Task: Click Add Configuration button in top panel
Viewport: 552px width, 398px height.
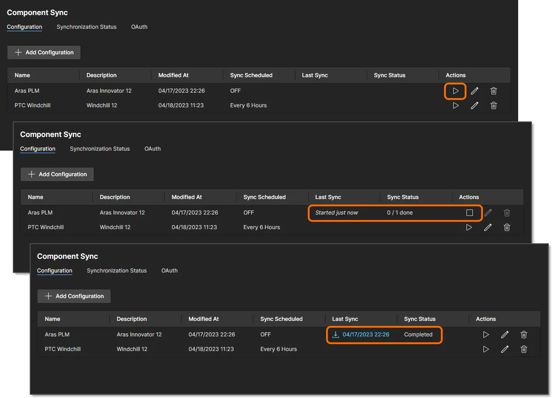Action: [x=44, y=52]
